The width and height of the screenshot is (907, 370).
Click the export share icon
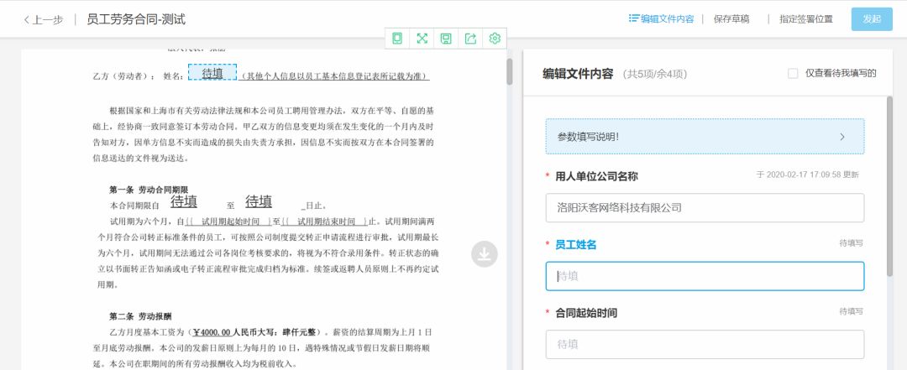pos(470,39)
